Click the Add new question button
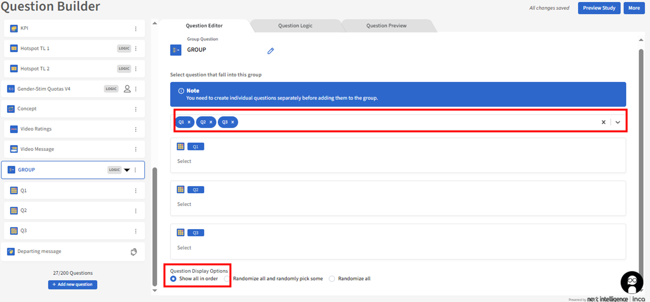Viewport: 650px width, 302px height. [72, 284]
